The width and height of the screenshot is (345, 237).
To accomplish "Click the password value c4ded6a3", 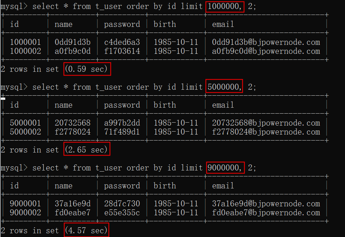I will (122, 42).
